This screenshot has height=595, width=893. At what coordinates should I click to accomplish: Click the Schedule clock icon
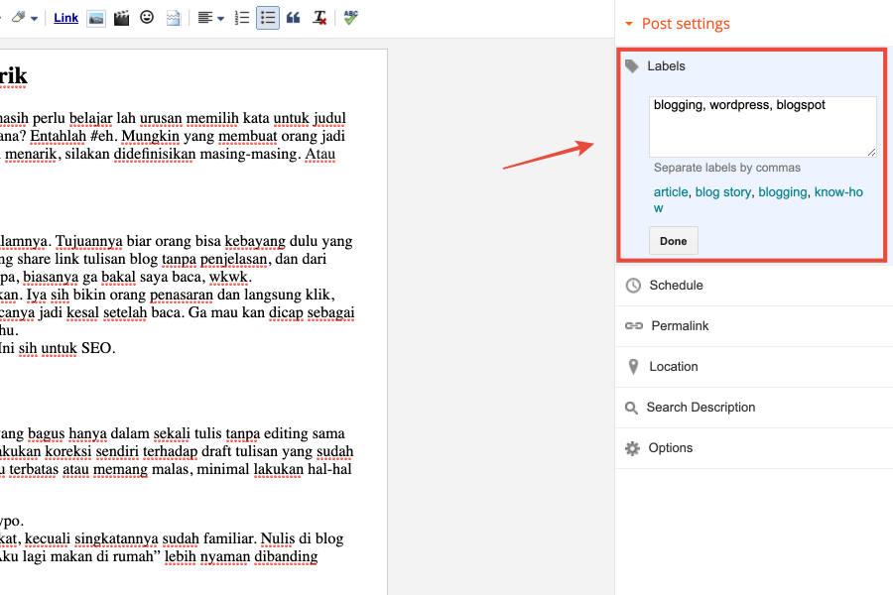tap(633, 286)
